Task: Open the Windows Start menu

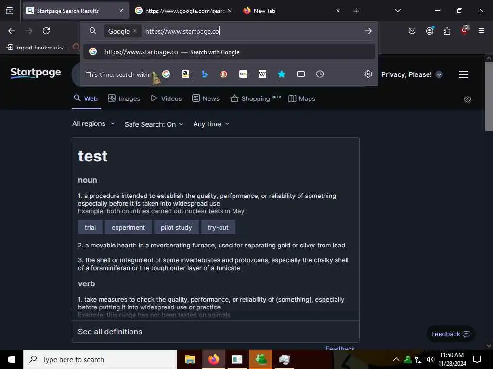Action: click(x=12, y=359)
